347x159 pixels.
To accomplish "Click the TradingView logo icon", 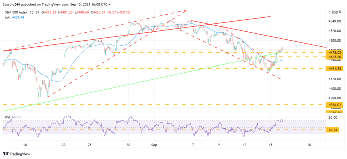I will pyautogui.click(x=5, y=154).
